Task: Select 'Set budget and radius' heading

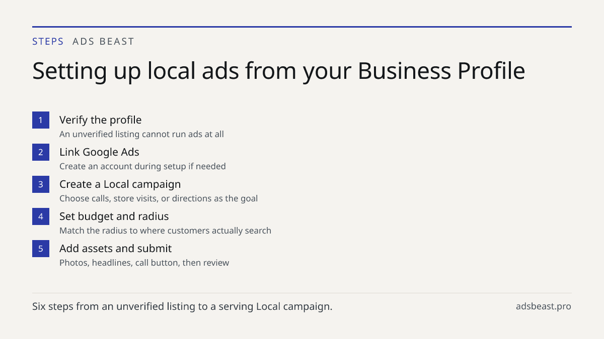Action: [x=114, y=216]
